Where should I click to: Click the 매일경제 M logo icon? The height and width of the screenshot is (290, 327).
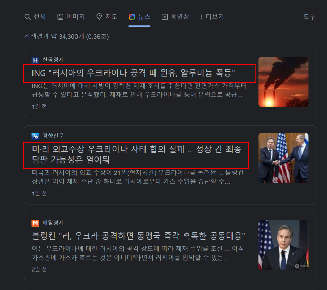[x=35, y=223]
